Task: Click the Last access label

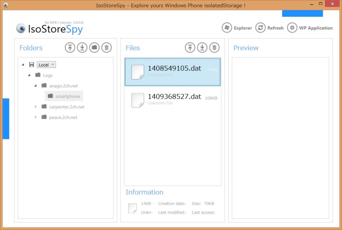Action: point(203,212)
